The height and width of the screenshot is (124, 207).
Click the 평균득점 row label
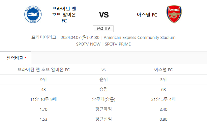(103, 109)
